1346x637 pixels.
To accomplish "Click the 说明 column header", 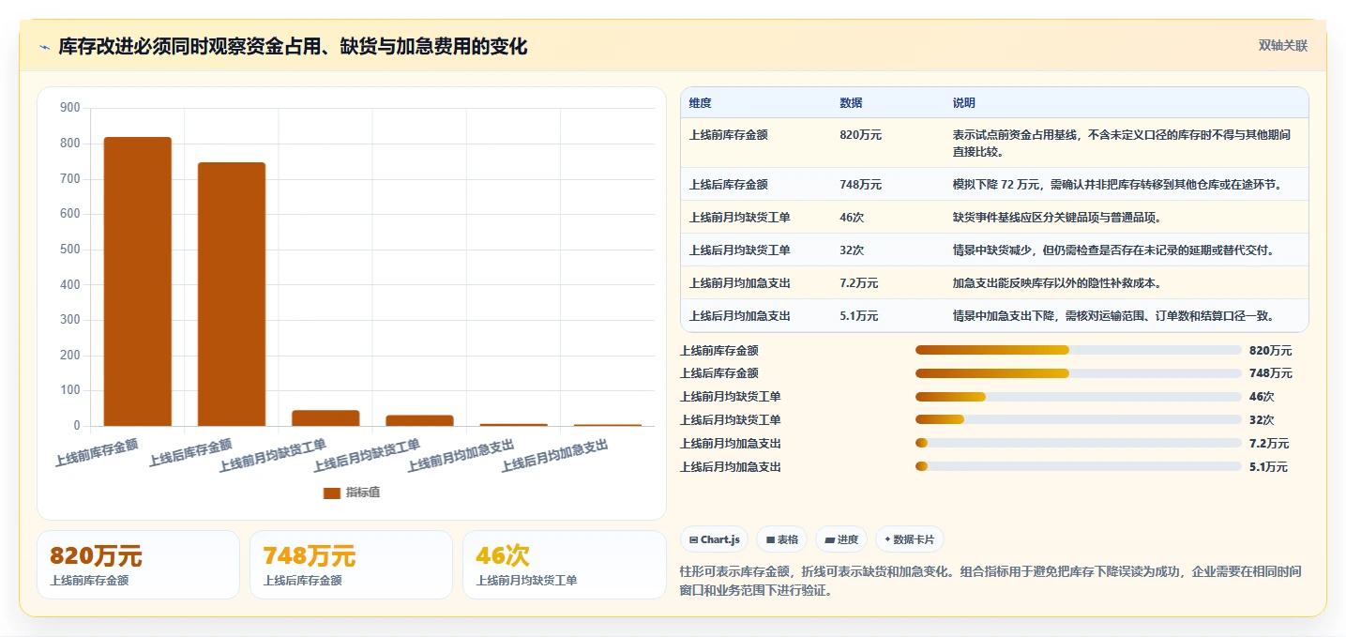I will 963,103.
